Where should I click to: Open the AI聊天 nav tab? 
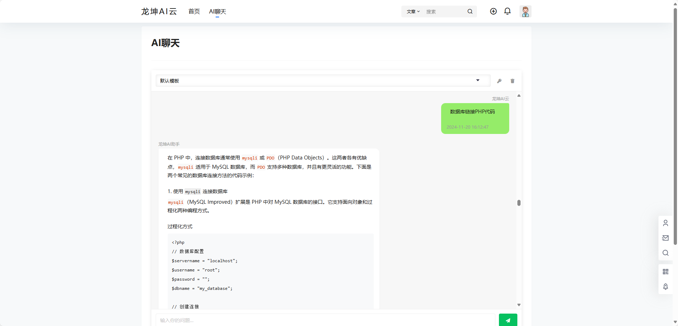click(x=217, y=11)
